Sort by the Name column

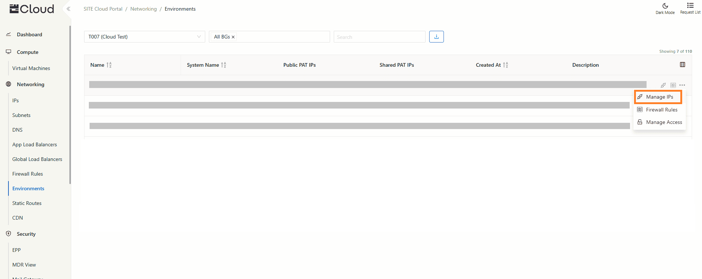point(109,65)
